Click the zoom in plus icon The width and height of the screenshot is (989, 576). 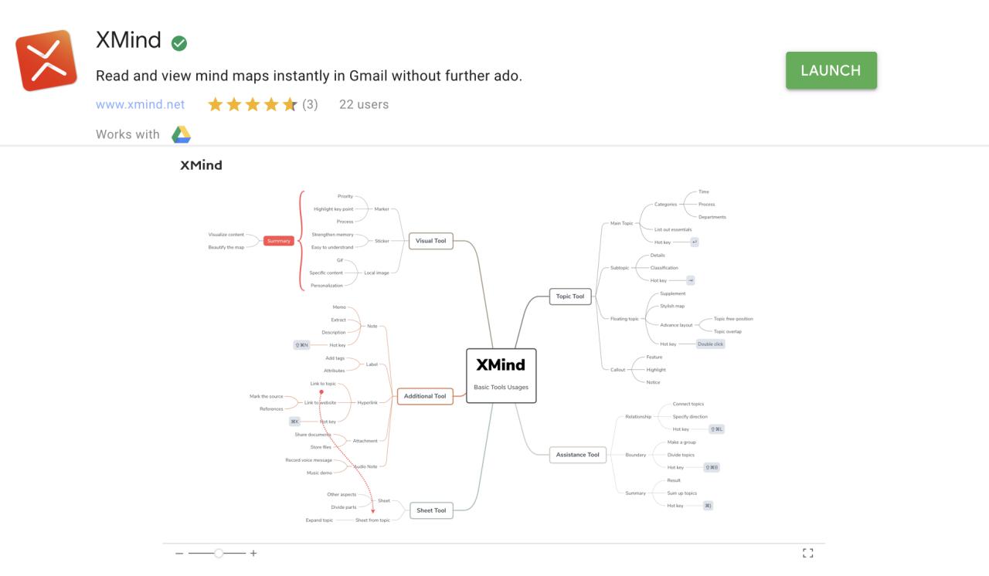tap(253, 554)
